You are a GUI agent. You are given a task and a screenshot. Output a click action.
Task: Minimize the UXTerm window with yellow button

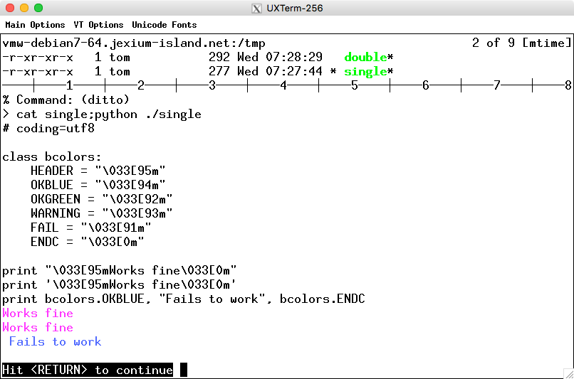24,8
